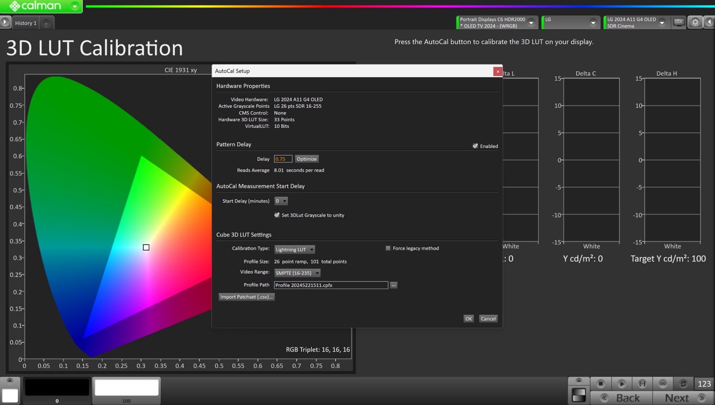Viewport: 715px width, 405px height.
Task: Click the '10 Bits' VirtualLUT value
Action: [x=282, y=126]
